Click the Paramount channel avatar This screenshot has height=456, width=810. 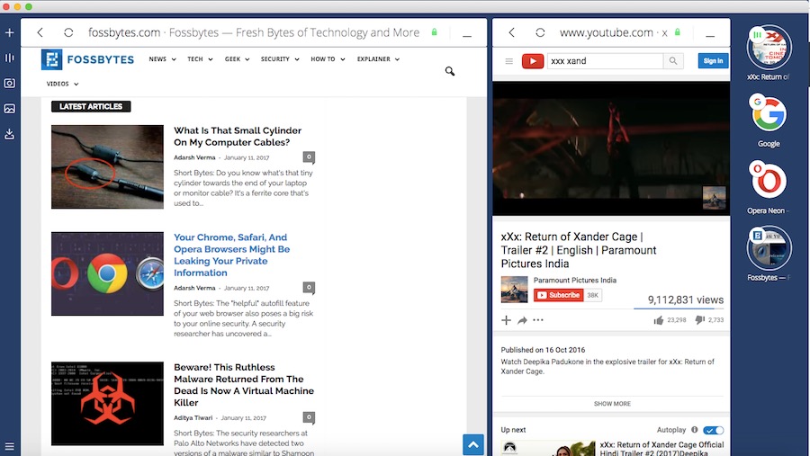pos(514,290)
